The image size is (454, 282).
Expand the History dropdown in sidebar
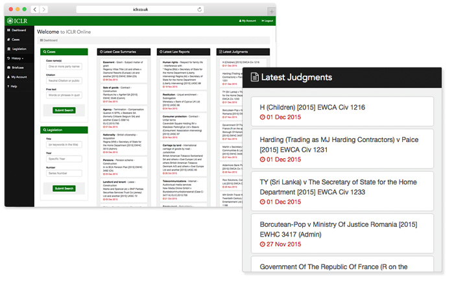(x=17, y=58)
